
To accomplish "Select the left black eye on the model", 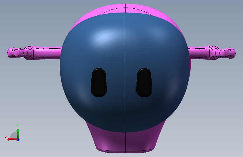I will point(99,82).
